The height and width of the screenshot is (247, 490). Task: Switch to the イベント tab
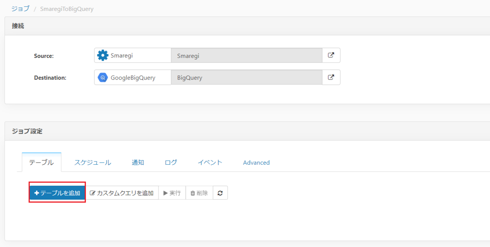click(x=210, y=162)
